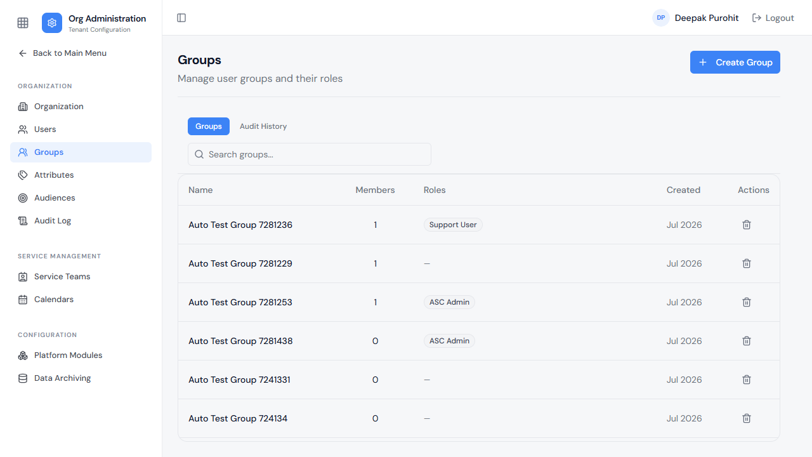
Task: Delete Auto Test Group 7281236
Action: tap(747, 225)
